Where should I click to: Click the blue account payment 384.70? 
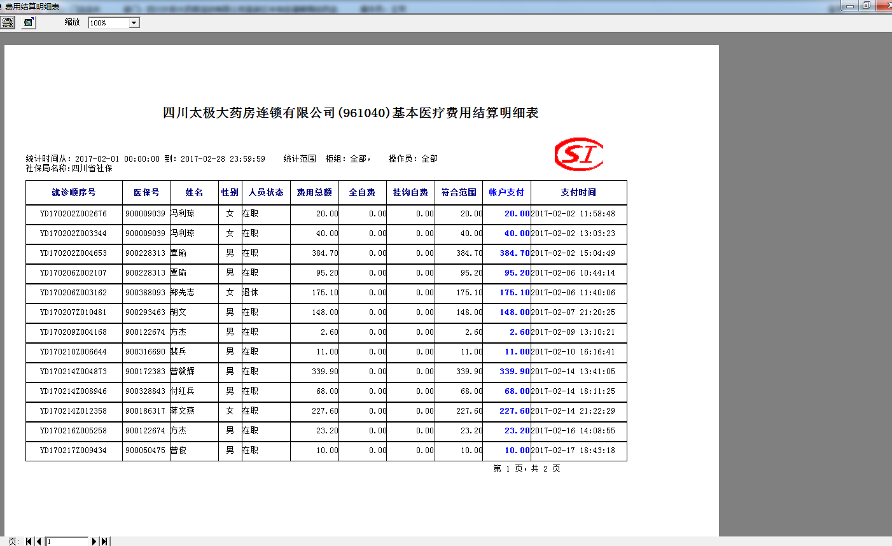coord(515,253)
